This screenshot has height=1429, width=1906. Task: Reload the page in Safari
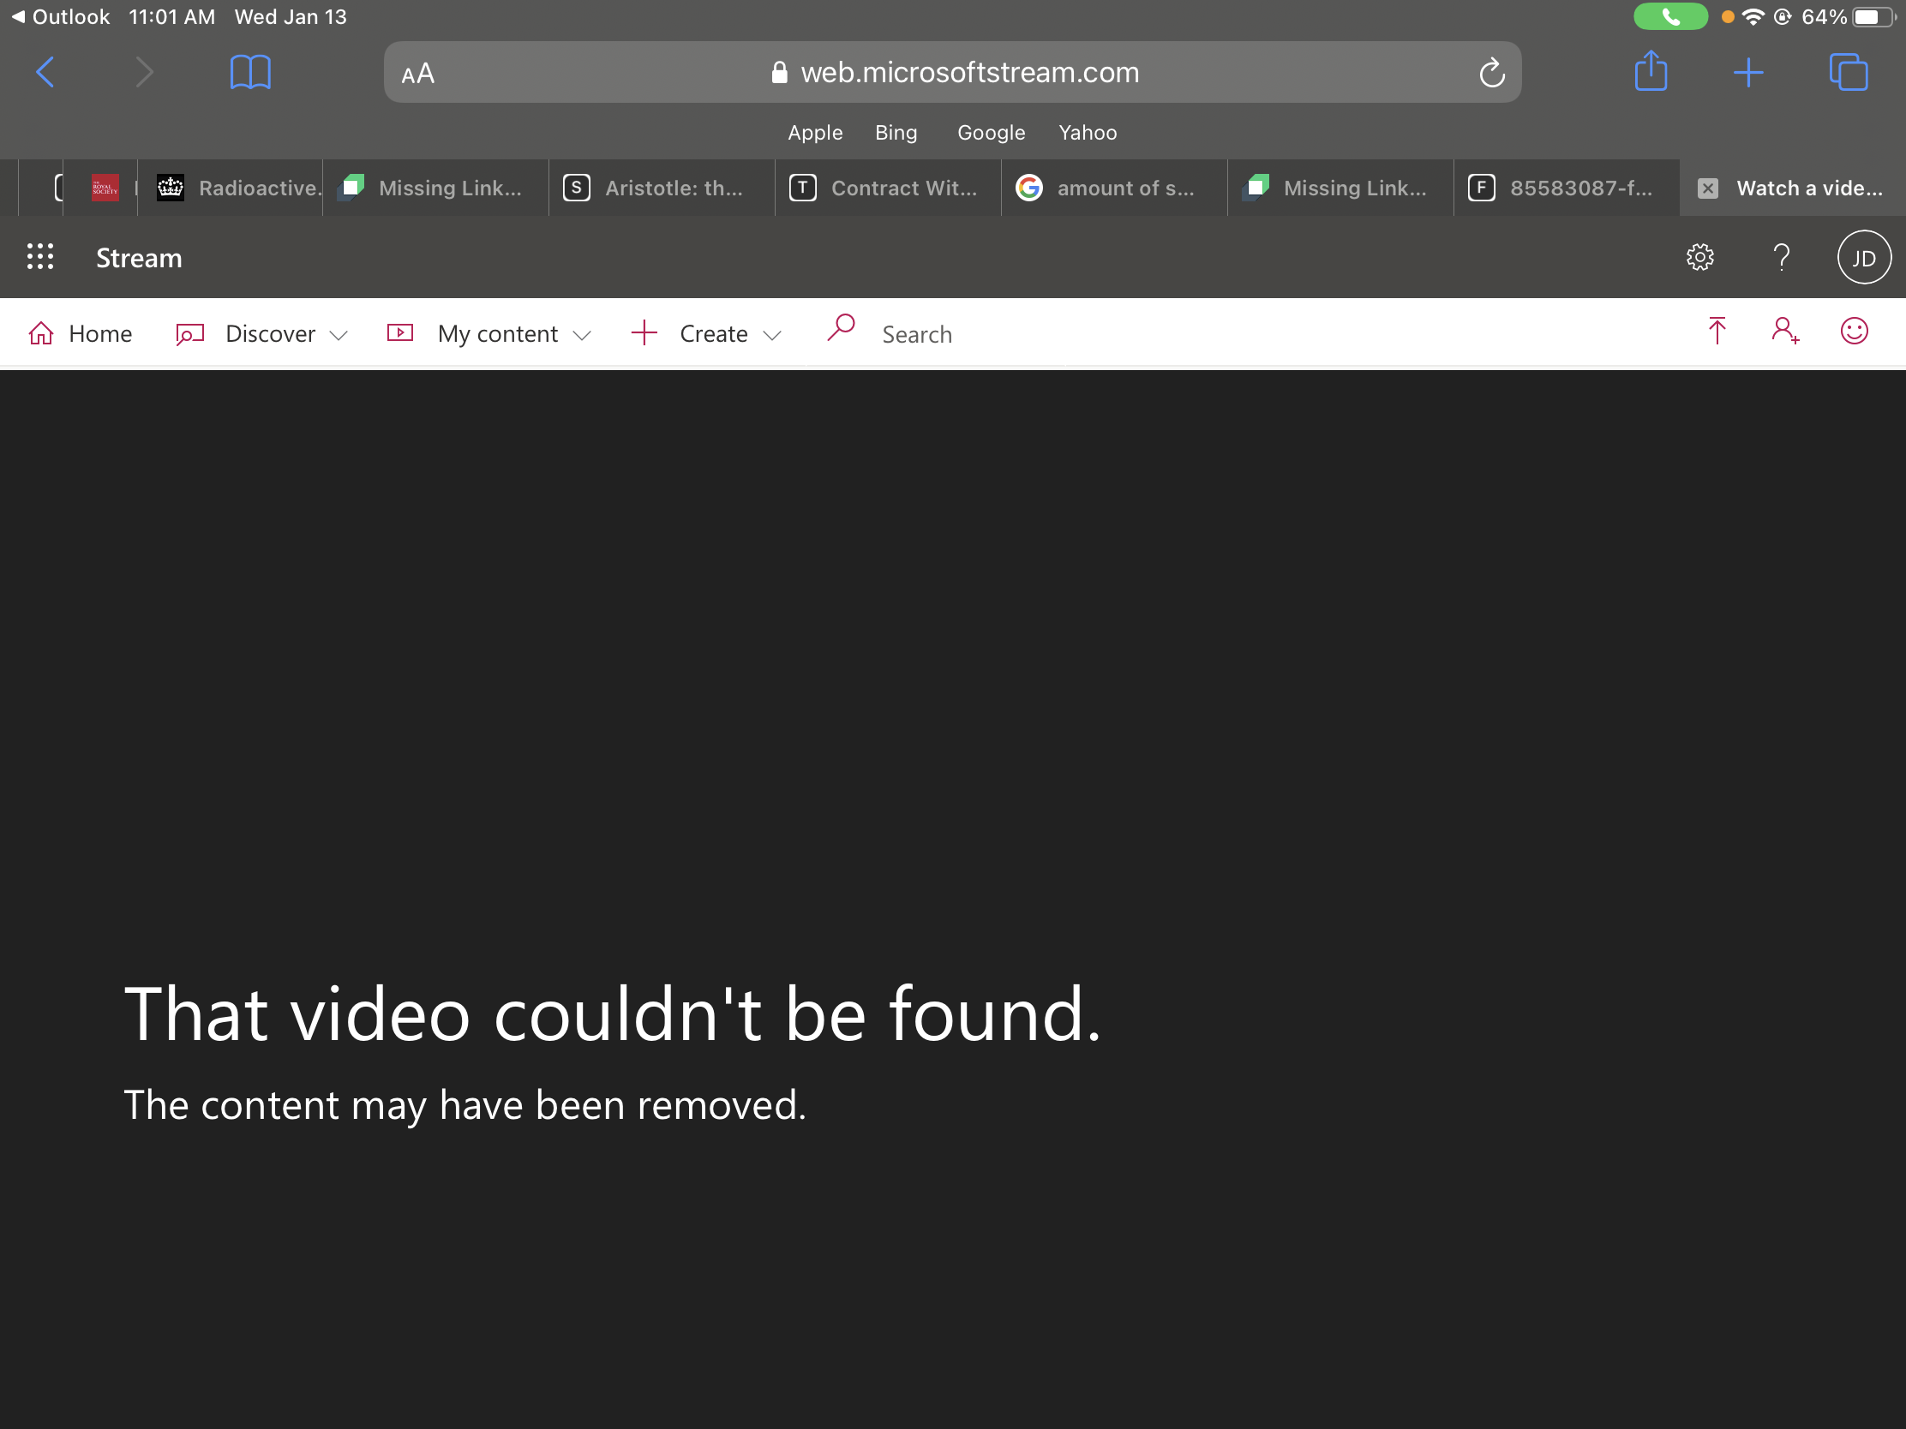coord(1491,73)
